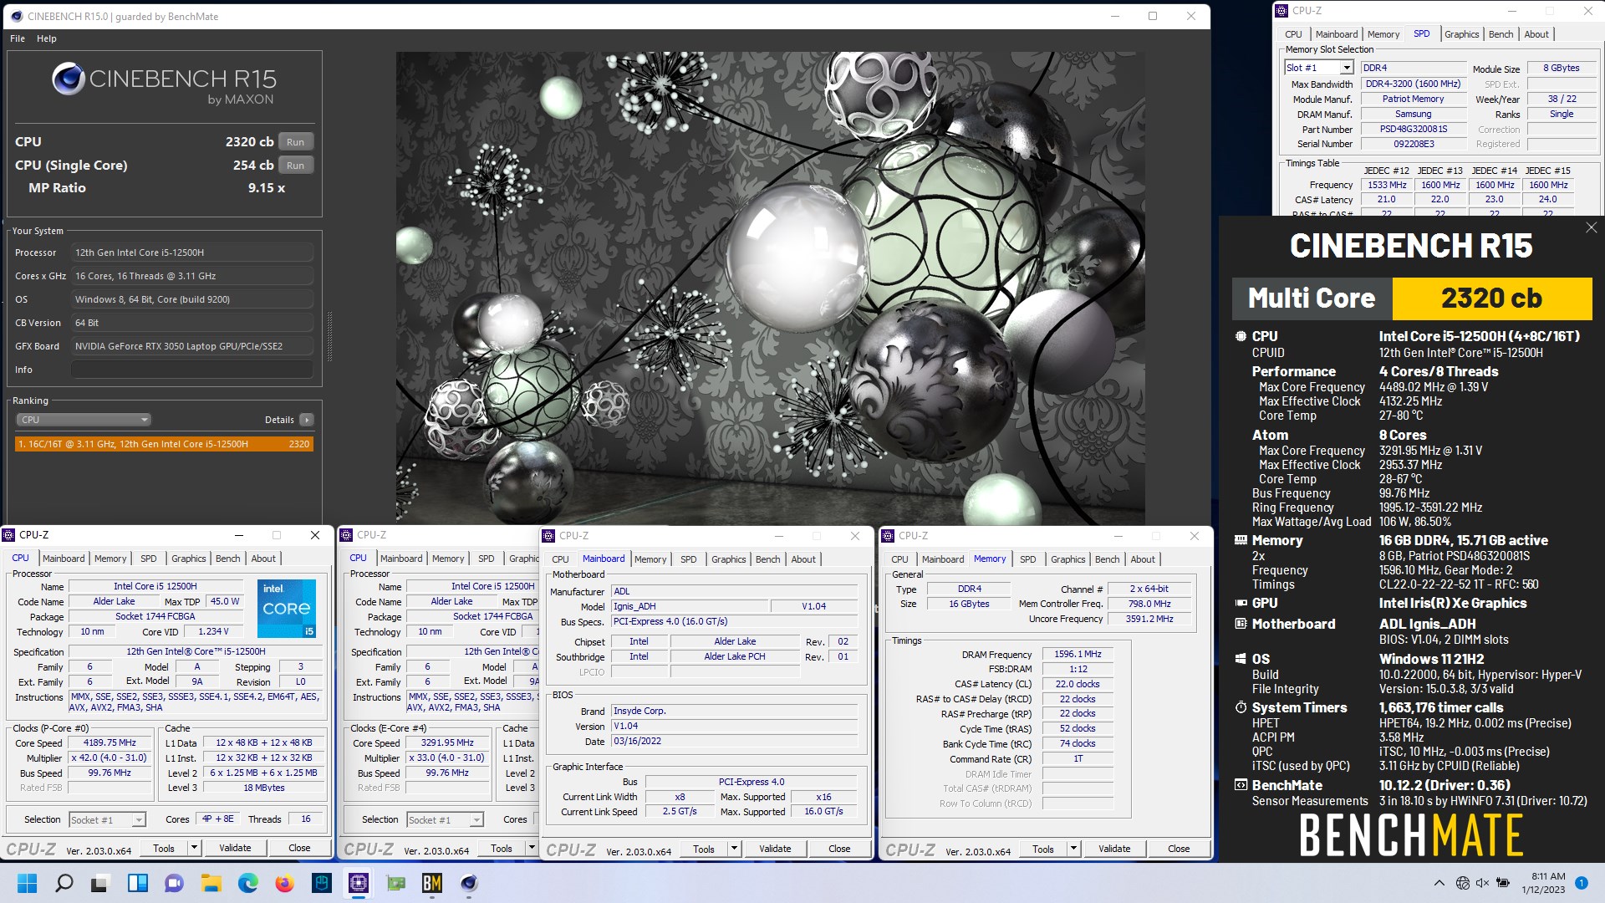Close the BenchMate result panel with X

click(1591, 227)
